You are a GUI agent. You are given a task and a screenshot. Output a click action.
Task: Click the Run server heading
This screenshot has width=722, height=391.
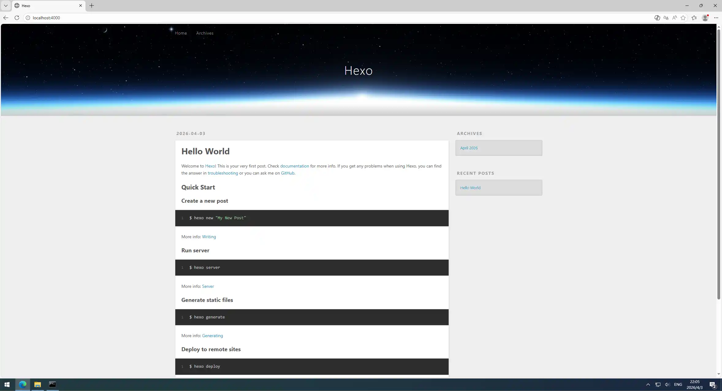click(x=195, y=250)
